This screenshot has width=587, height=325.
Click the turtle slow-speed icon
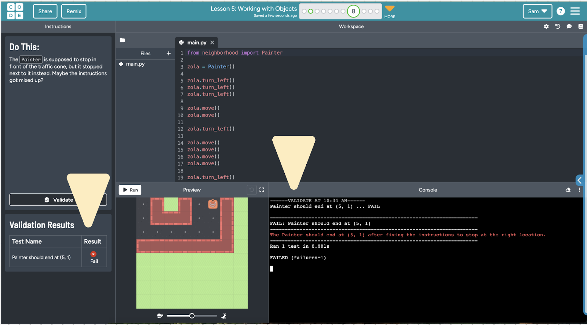coord(160,316)
